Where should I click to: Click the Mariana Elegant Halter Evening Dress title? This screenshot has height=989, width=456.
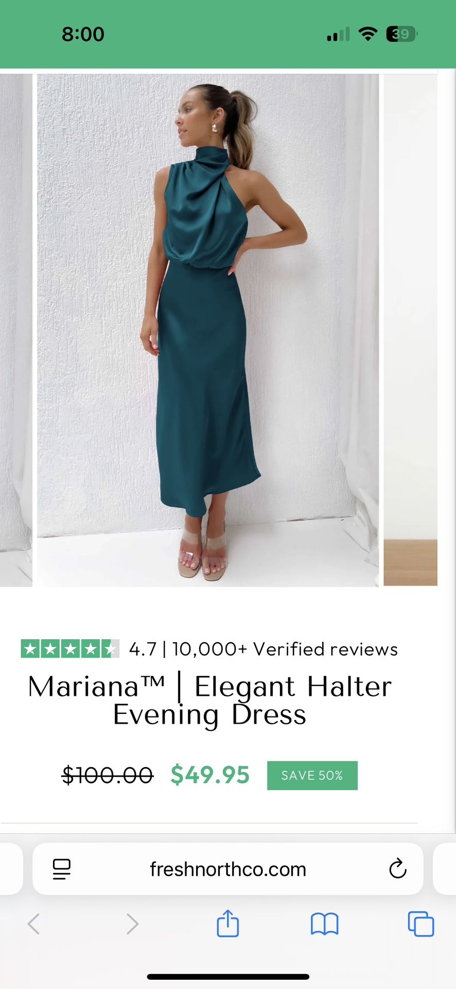(210, 701)
